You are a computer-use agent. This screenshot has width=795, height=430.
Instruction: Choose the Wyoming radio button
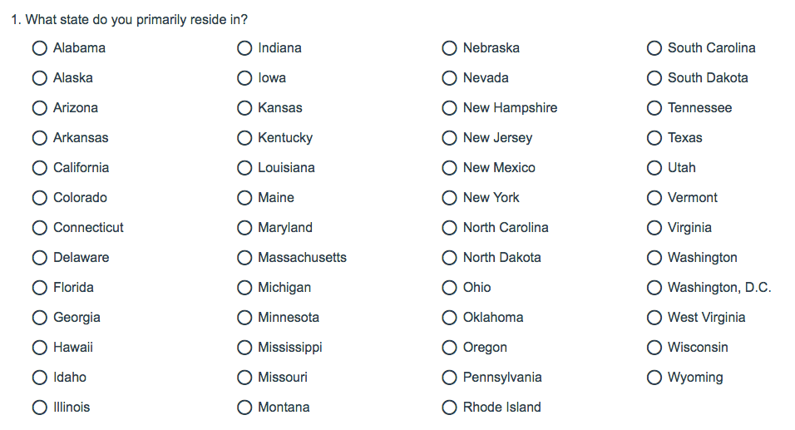(654, 378)
